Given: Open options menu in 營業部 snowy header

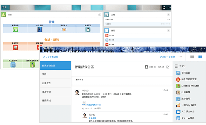Looking at the screenshot, I should point(203,48).
